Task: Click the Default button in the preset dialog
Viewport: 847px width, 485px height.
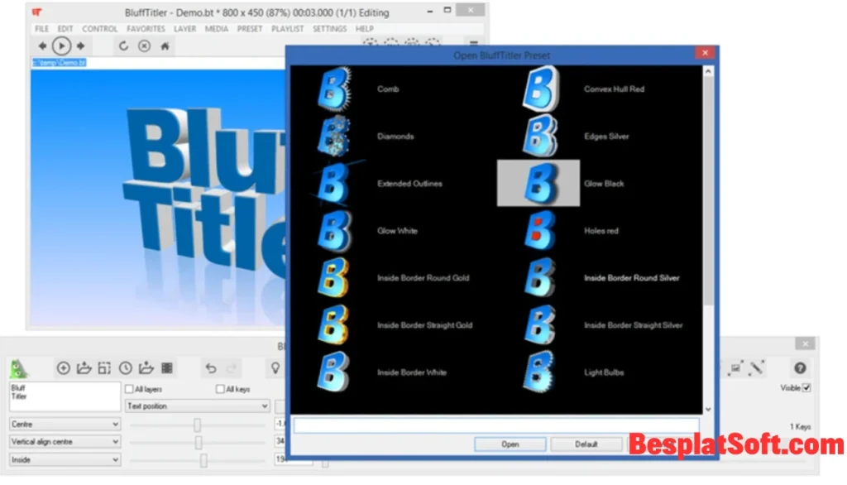Action: coord(586,444)
